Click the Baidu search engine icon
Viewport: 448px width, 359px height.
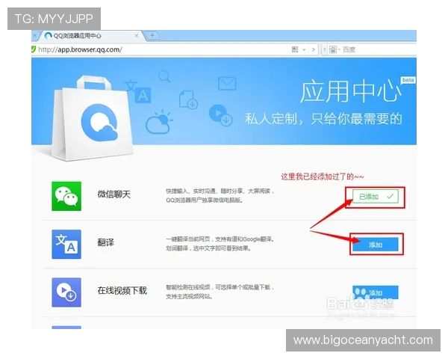pos(333,50)
